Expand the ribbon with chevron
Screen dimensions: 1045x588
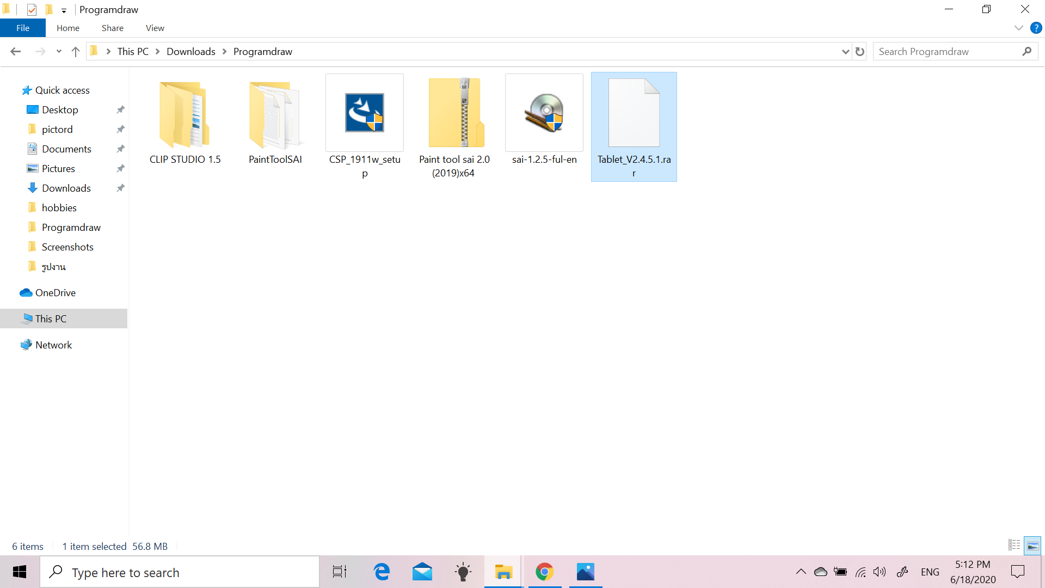1019,28
